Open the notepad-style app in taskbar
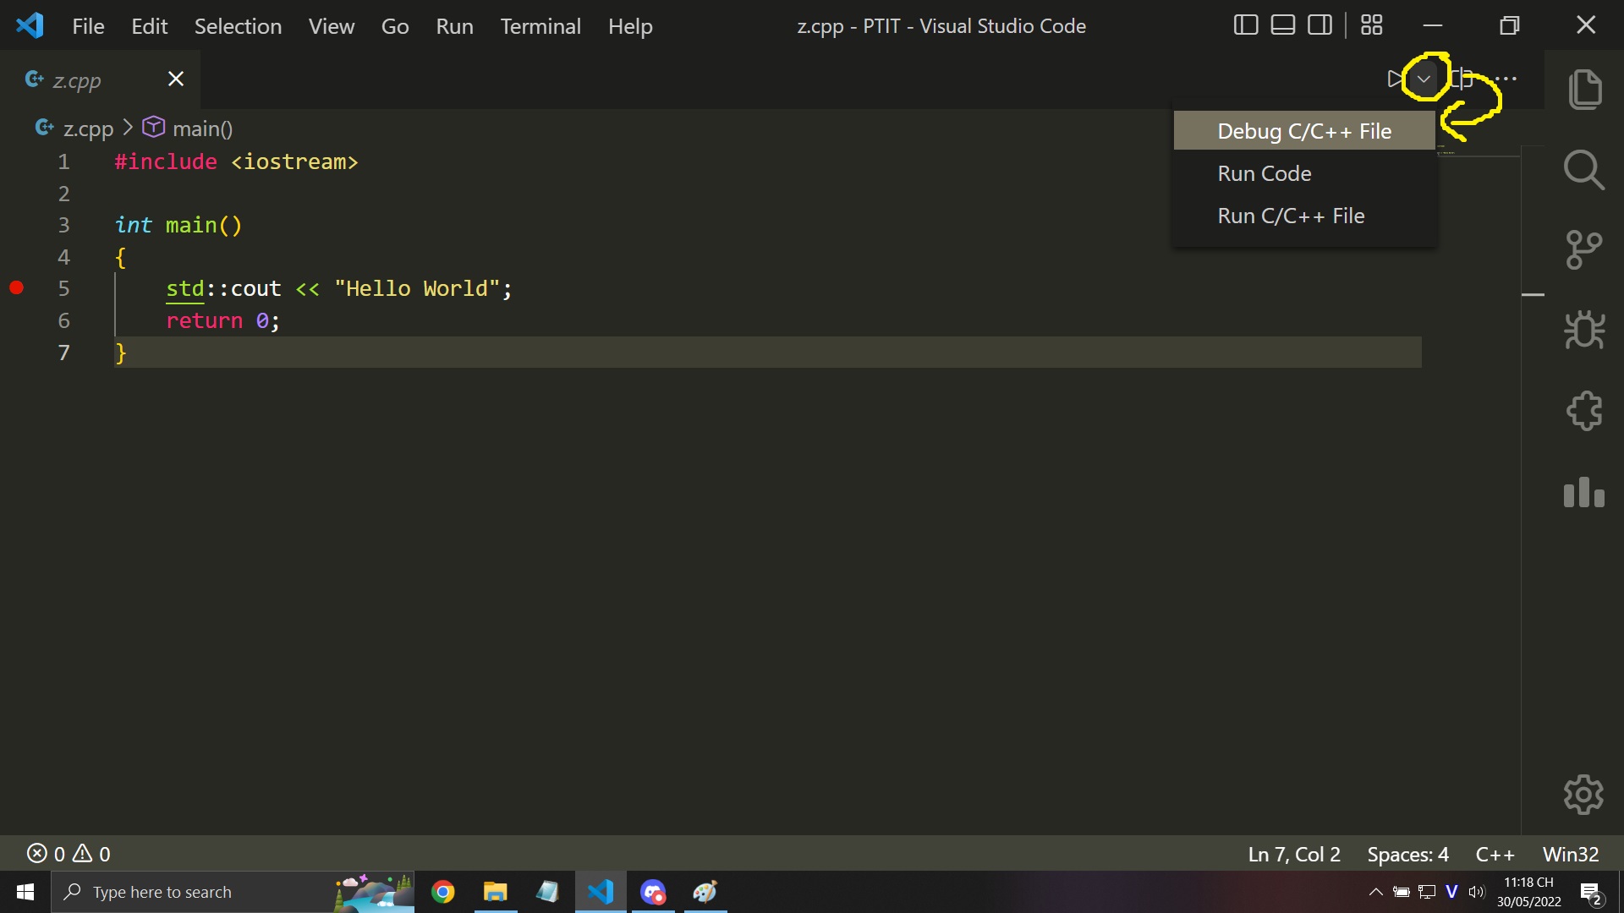The height and width of the screenshot is (913, 1624). tap(547, 892)
